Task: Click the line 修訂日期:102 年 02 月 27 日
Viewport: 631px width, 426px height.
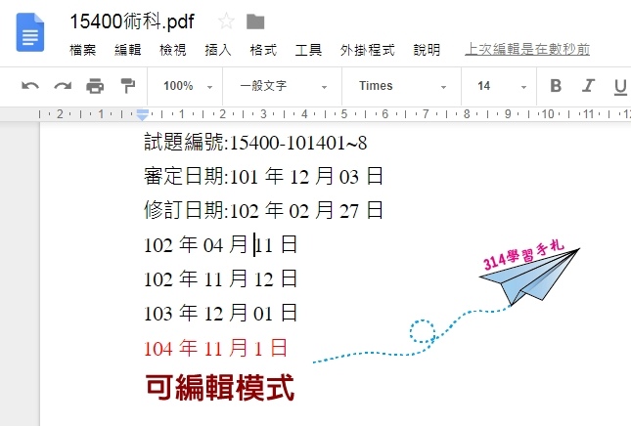Action: click(x=263, y=210)
